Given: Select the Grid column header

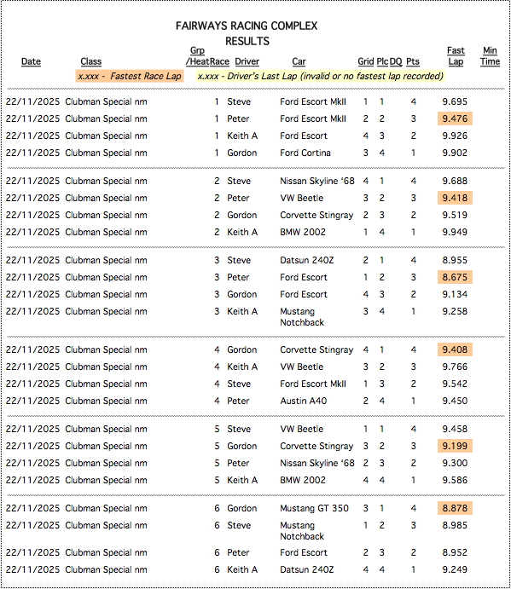Looking at the screenshot, I should point(365,61).
